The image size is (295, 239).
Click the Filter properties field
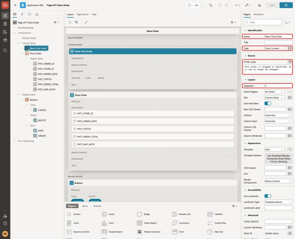pos(263,22)
